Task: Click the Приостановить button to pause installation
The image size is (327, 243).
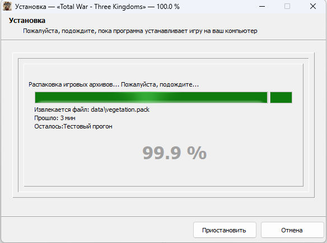Action: pos(225,230)
